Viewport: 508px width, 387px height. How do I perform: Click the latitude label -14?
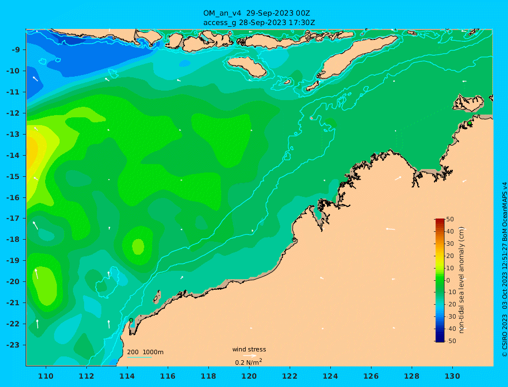point(13,155)
